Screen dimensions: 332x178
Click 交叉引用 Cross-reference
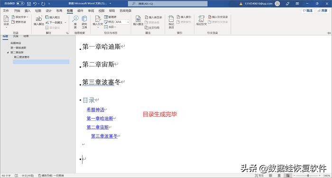pyautogui.click(x=152, y=28)
